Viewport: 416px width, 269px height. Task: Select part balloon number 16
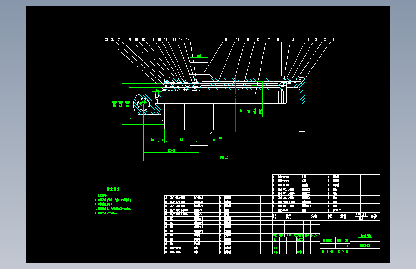[x=159, y=39]
